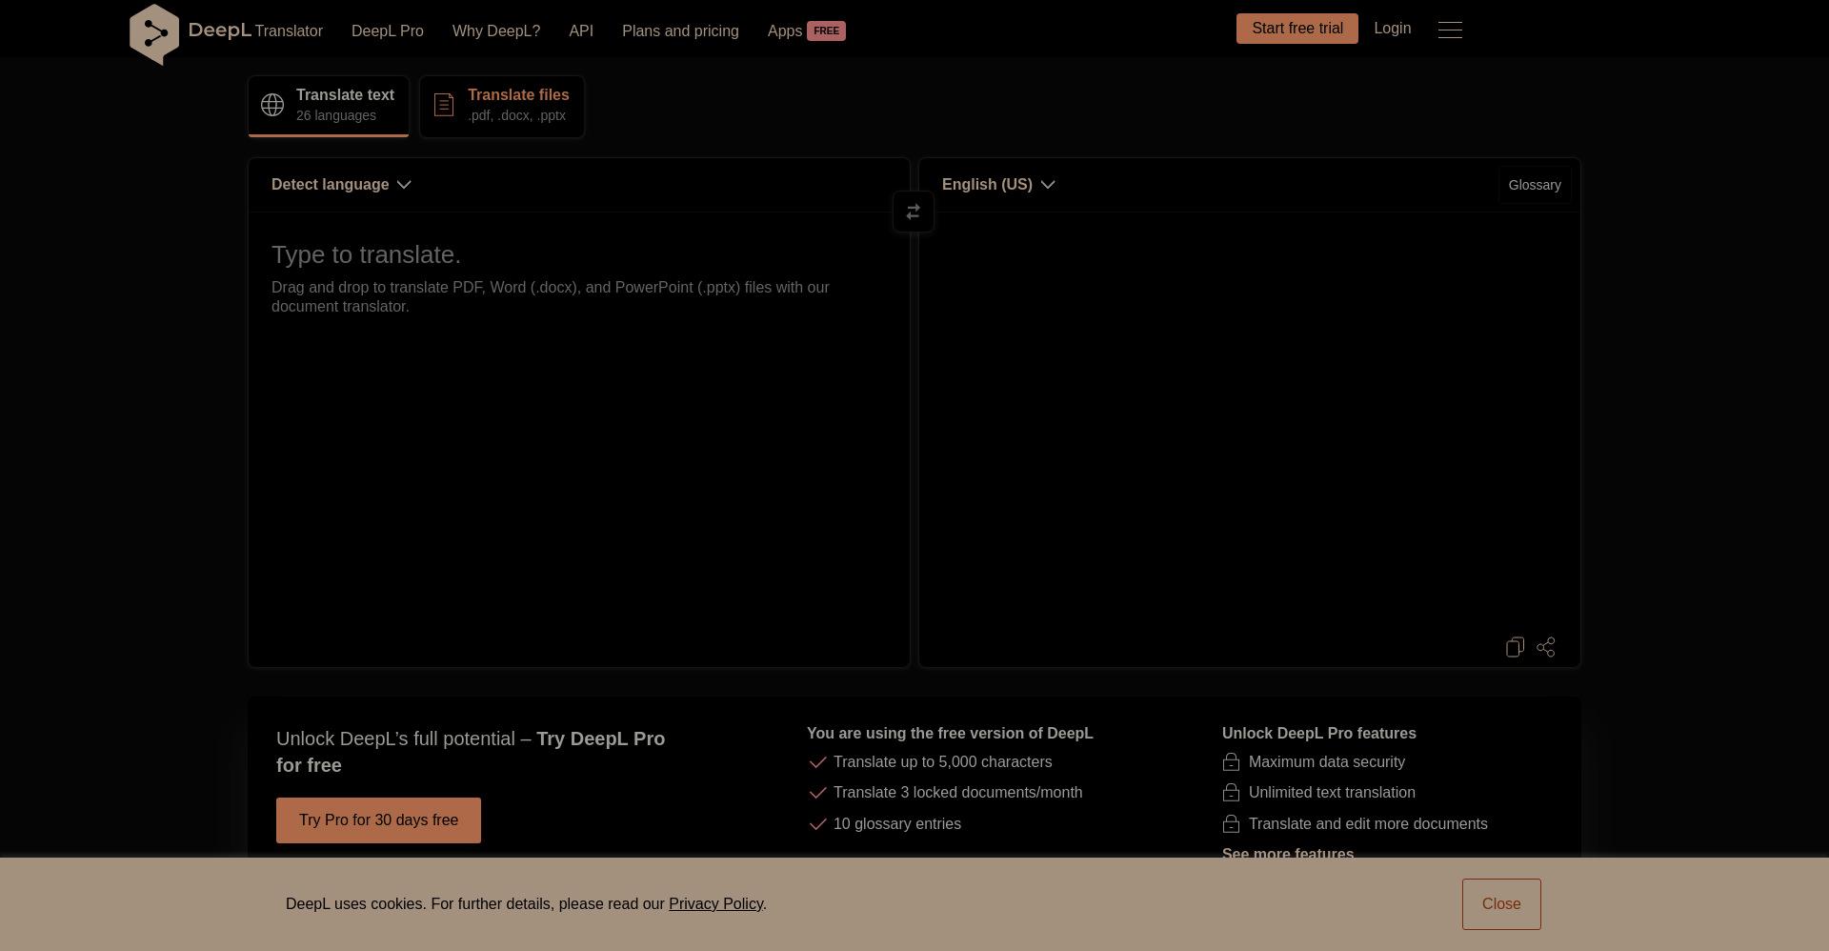Screen dimensions: 1829x951
Task: Copy the translated text to clipboard
Action: coord(1515,647)
